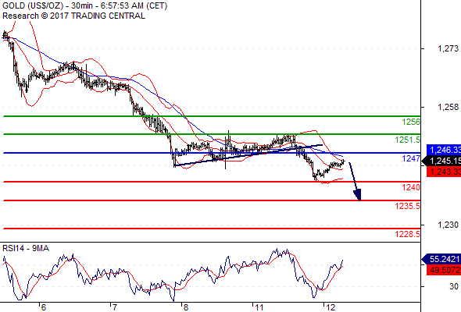The width and height of the screenshot is (461, 312).
Task: Click the 49.5072 RSI moving average tag
Action: (444, 270)
